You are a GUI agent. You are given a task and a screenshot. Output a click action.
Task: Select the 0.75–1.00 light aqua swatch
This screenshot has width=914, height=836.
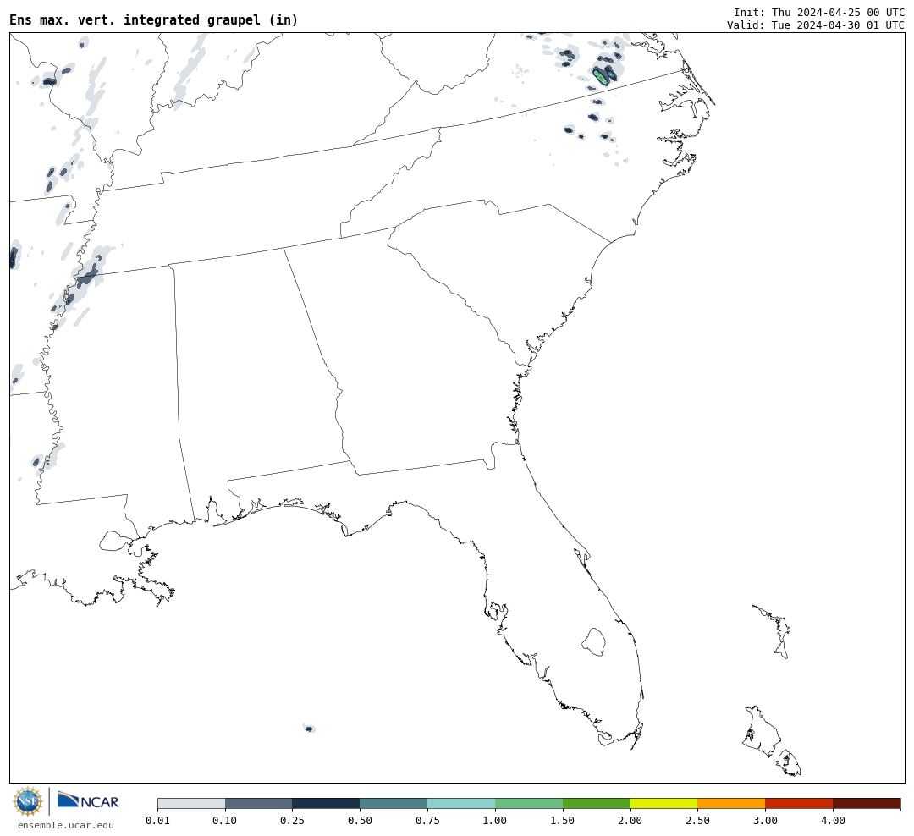462,804
